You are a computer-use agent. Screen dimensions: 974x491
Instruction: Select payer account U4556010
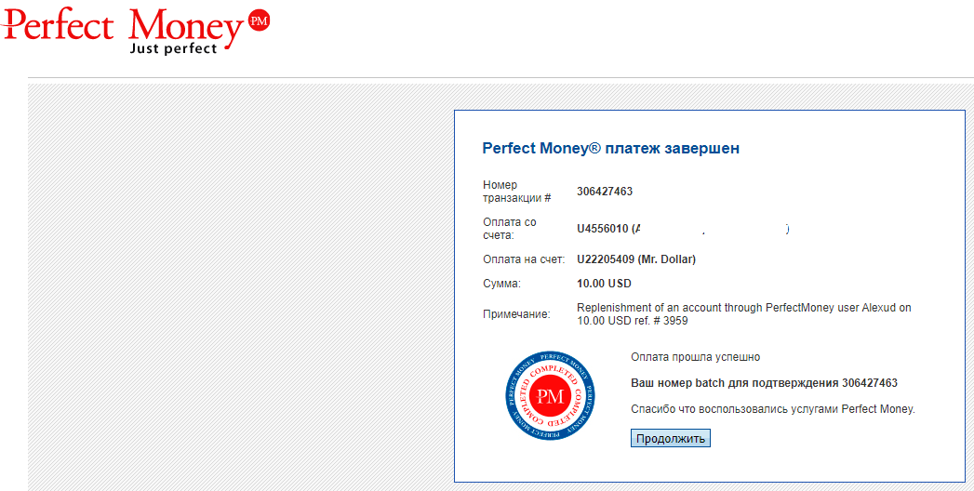(x=603, y=229)
